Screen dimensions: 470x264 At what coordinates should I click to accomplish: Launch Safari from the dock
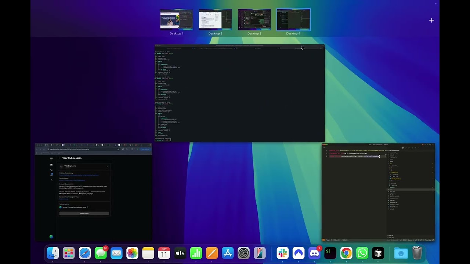tap(84, 253)
